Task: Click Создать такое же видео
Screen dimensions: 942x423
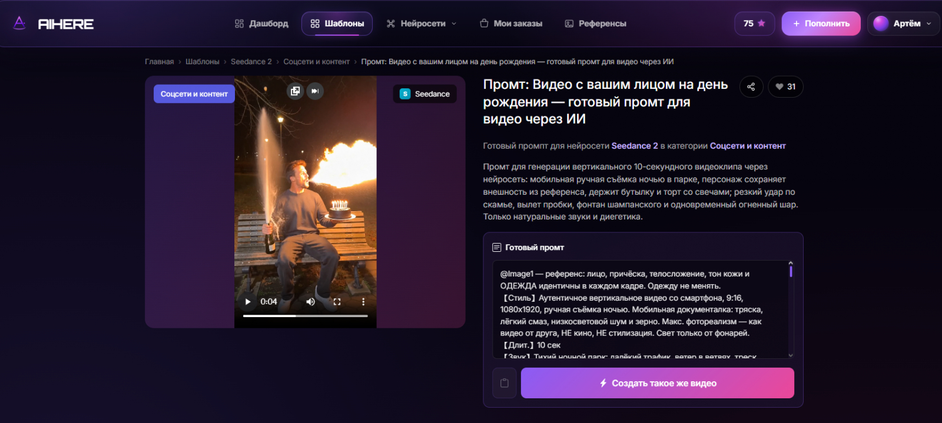Action: [658, 383]
